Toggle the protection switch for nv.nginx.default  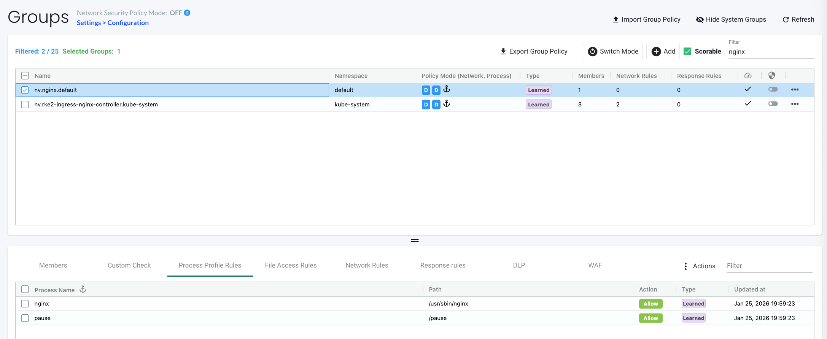pyautogui.click(x=773, y=89)
